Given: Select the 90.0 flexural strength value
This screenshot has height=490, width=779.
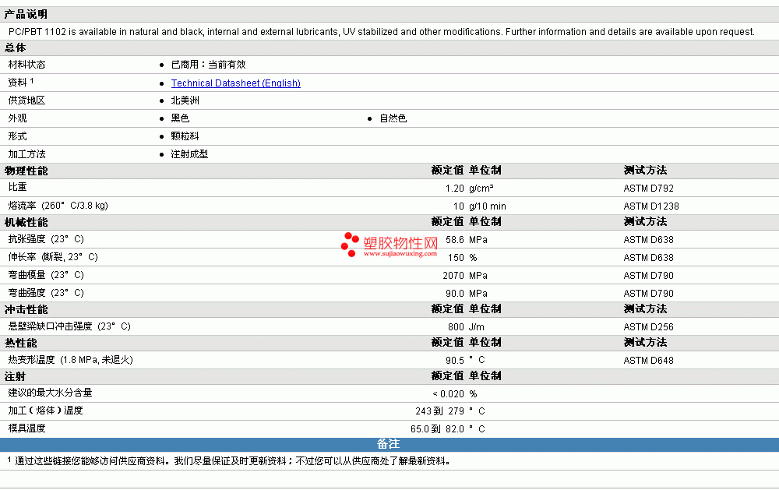Looking at the screenshot, I should point(455,294).
